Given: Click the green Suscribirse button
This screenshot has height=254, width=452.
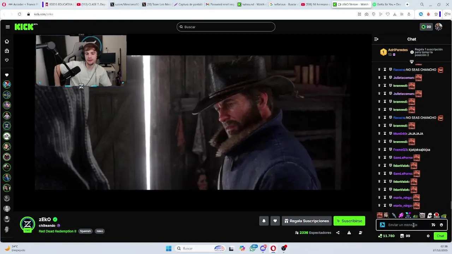Looking at the screenshot, I should coord(349,221).
